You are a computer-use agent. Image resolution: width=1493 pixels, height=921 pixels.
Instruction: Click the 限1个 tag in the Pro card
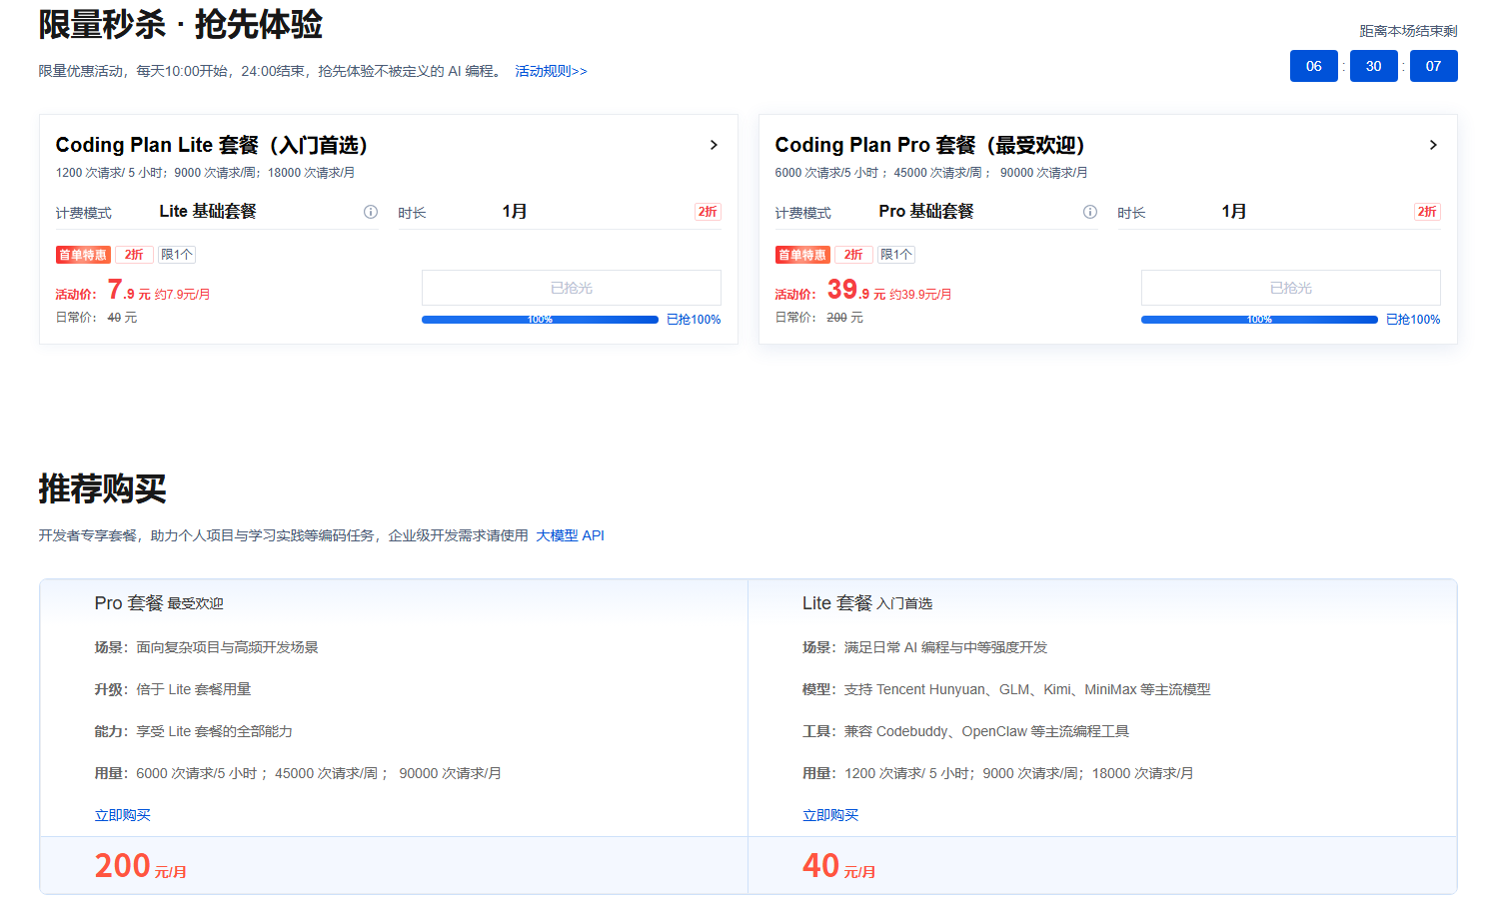[896, 255]
